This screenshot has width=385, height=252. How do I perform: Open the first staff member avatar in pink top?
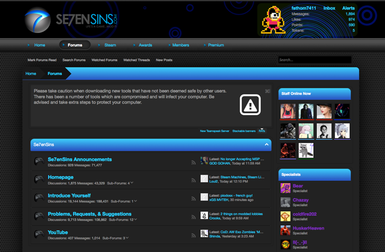point(288,111)
